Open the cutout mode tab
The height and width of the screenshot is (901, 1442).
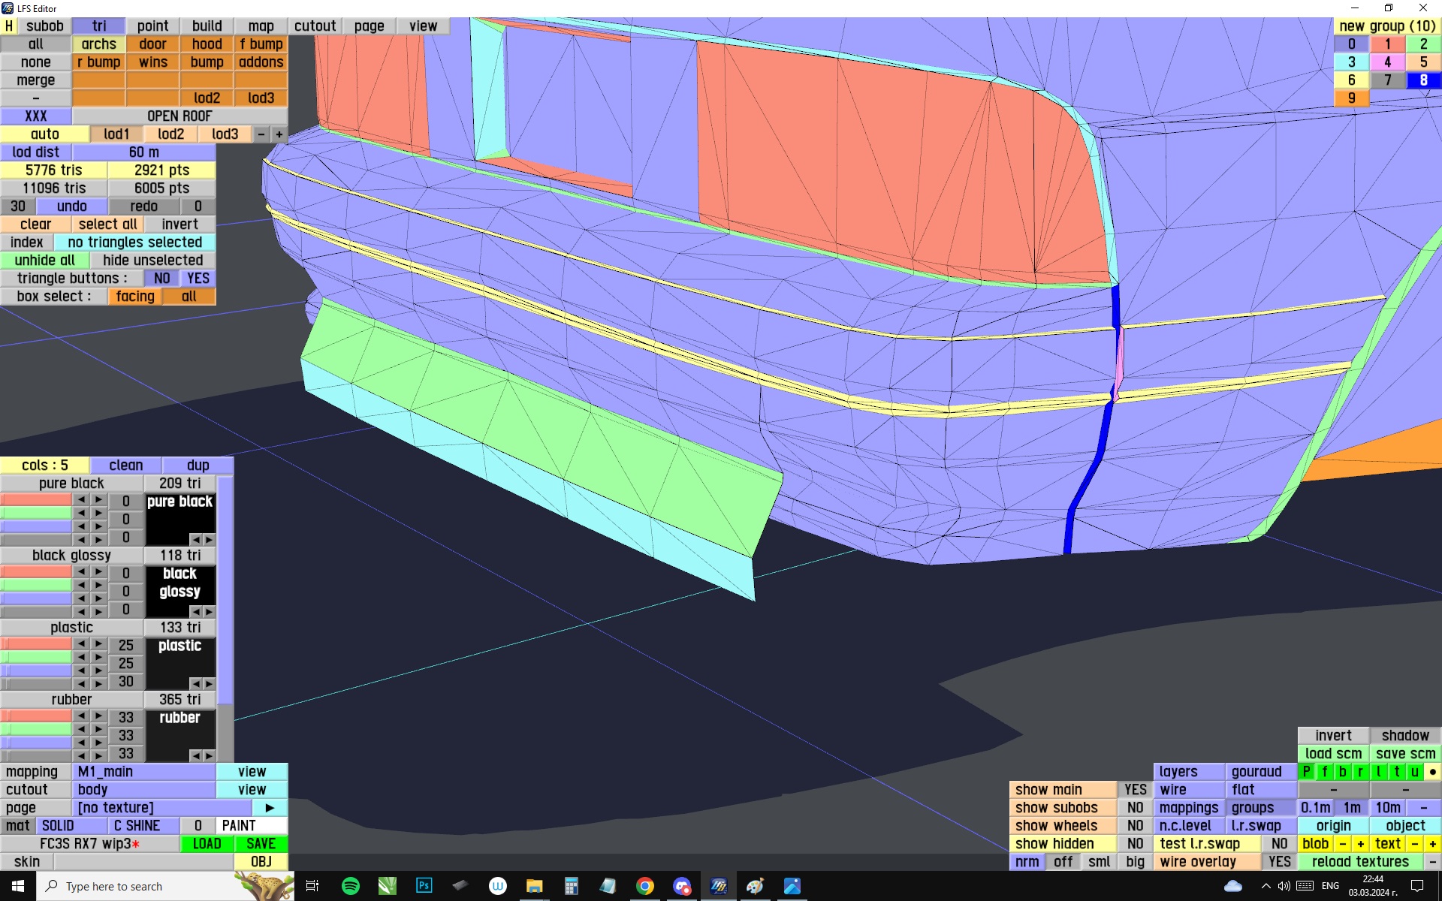coord(315,26)
